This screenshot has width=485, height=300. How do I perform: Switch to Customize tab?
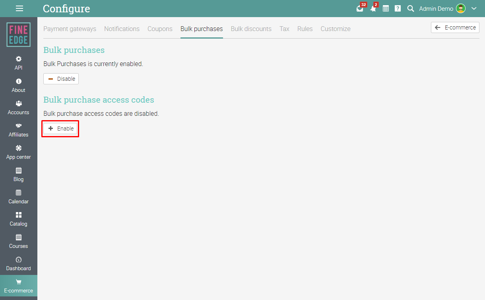[336, 29]
